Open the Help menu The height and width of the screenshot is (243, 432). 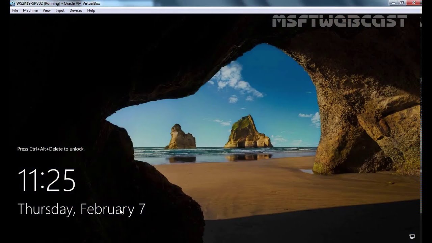tap(91, 10)
